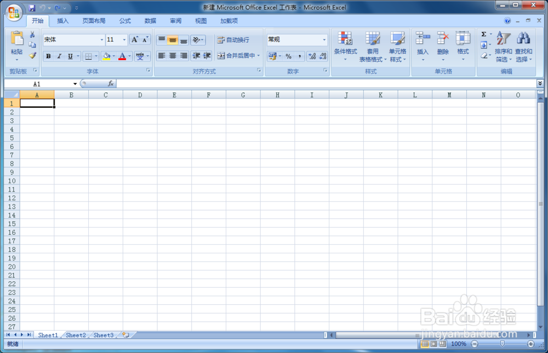This screenshot has width=548, height=353.
Task: Switch to the 公式 ribbon tab
Action: 125,21
